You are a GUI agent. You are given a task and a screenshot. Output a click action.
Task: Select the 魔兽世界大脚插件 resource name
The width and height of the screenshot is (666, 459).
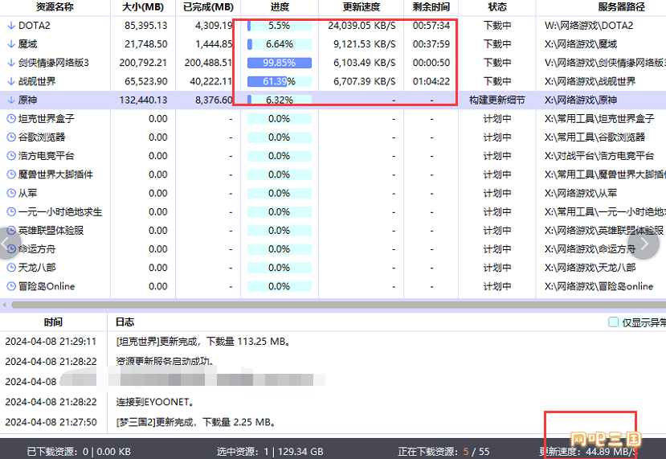coord(55,174)
